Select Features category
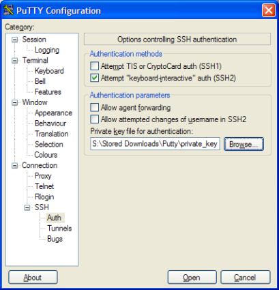 tap(48, 92)
